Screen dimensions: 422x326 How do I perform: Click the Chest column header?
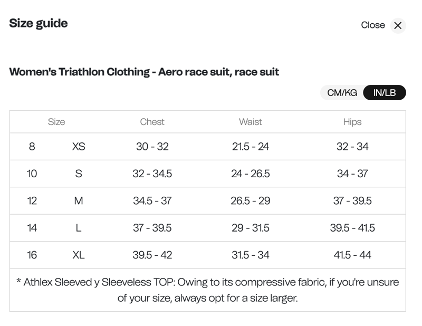(152, 121)
